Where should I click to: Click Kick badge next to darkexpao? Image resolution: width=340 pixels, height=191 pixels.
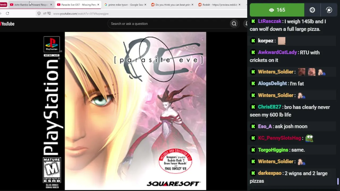[x=253, y=173]
